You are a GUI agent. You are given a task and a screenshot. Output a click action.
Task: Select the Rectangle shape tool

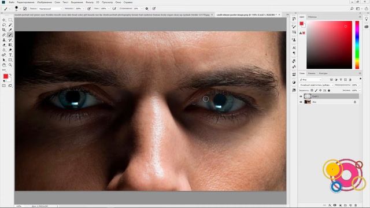[x=10, y=60]
